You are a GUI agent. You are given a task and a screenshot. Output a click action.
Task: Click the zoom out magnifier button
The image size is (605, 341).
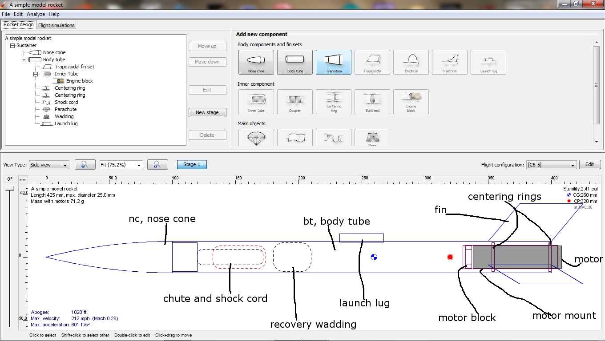(85, 165)
